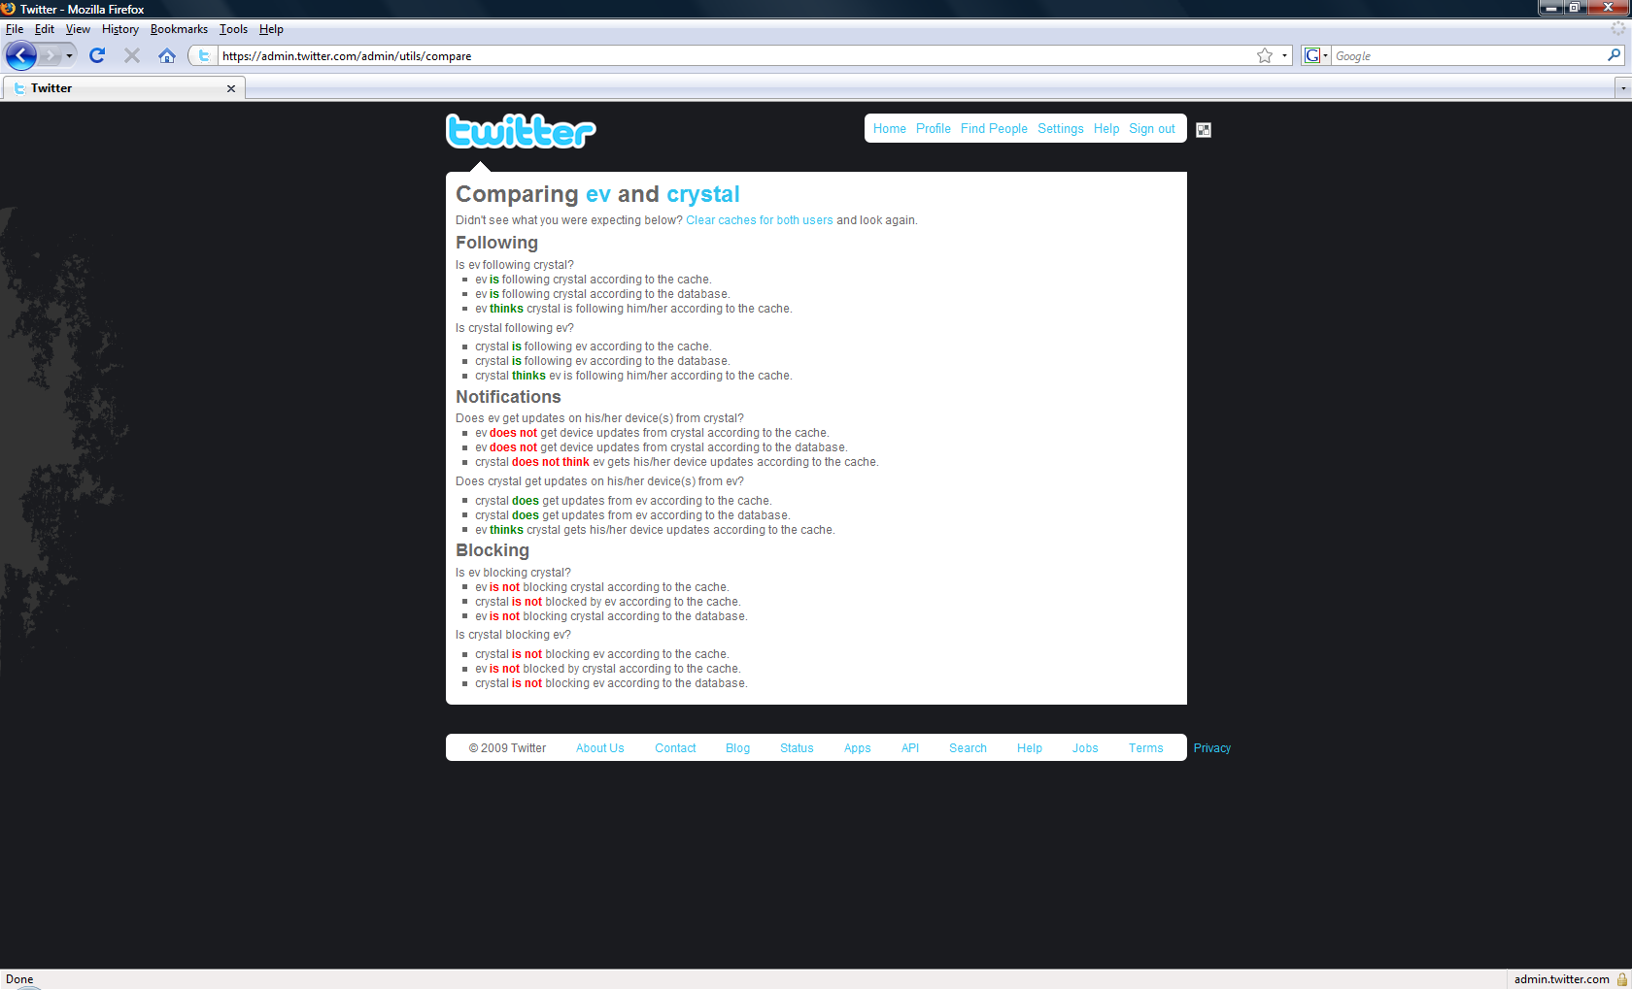Open the Bookmarks menu
The width and height of the screenshot is (1632, 990).
click(179, 29)
